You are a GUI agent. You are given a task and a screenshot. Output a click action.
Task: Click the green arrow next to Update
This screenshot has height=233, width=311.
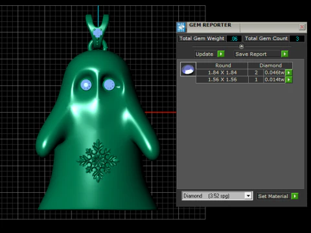pyautogui.click(x=221, y=54)
